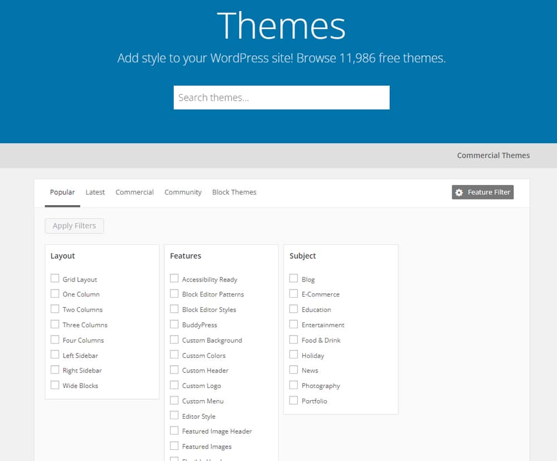This screenshot has height=461, width=557.
Task: Enable the Accessibility Ready feature filter
Action: point(174,278)
